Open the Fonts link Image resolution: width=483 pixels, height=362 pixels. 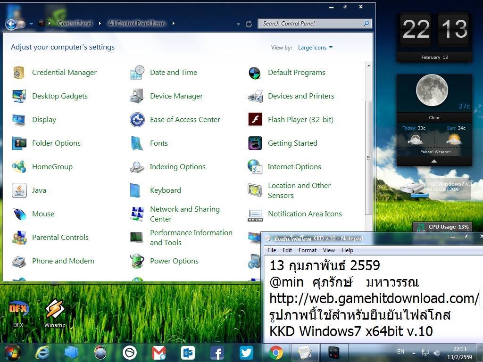point(159,143)
